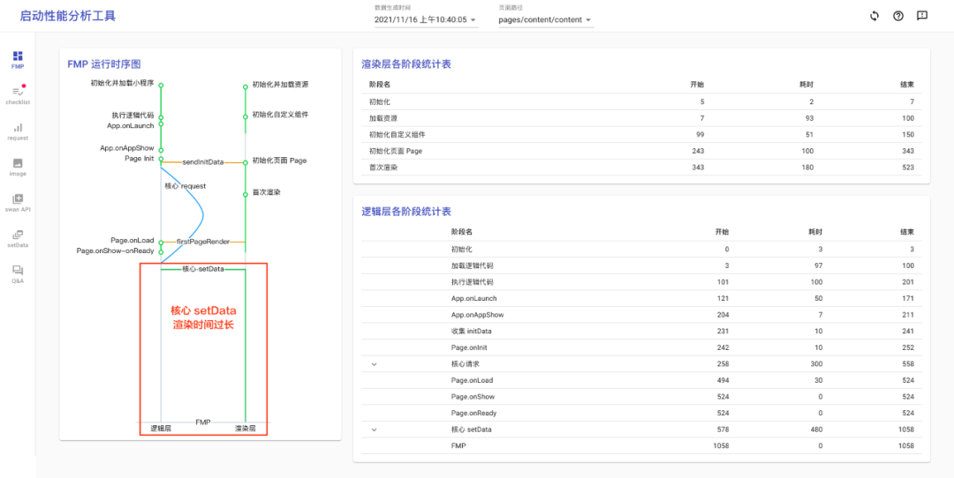The image size is (954, 478).
Task: Click the FMP row in logic table
Action: [641, 445]
